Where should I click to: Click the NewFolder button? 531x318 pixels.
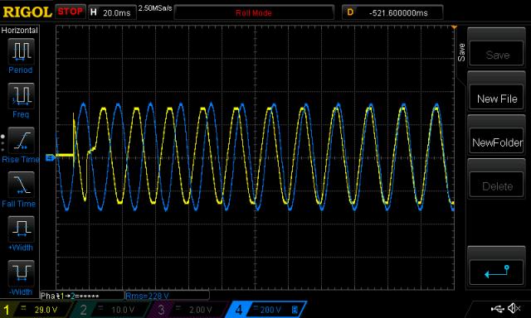point(496,142)
